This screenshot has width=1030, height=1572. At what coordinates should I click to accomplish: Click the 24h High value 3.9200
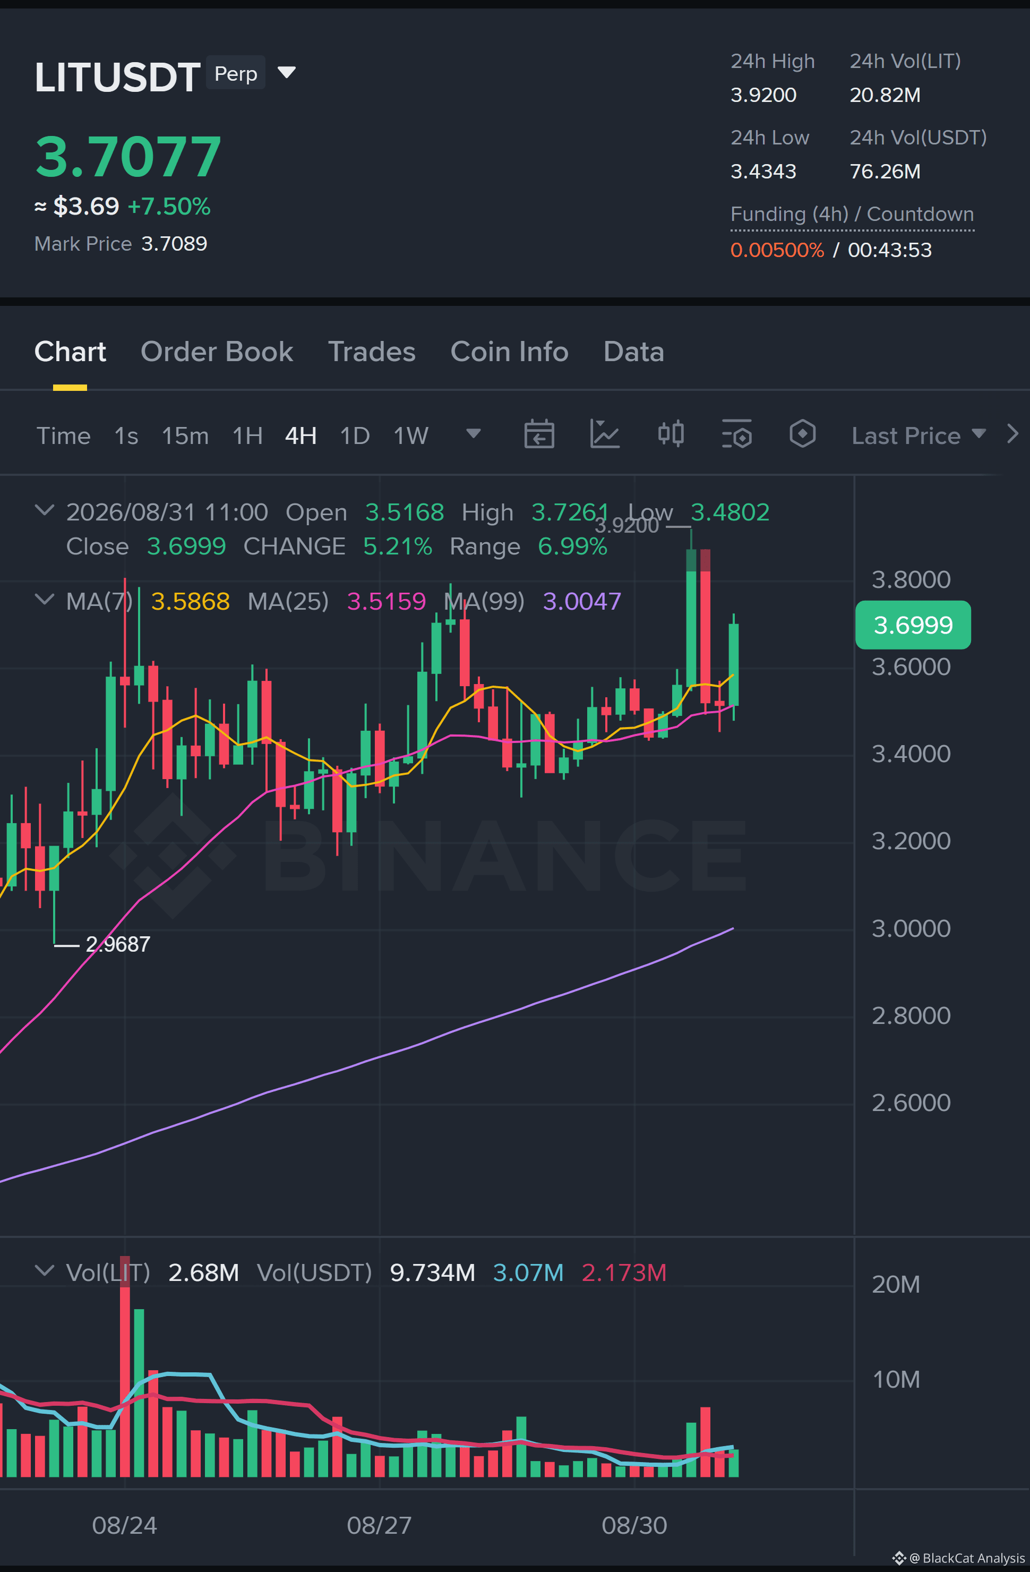763,95
